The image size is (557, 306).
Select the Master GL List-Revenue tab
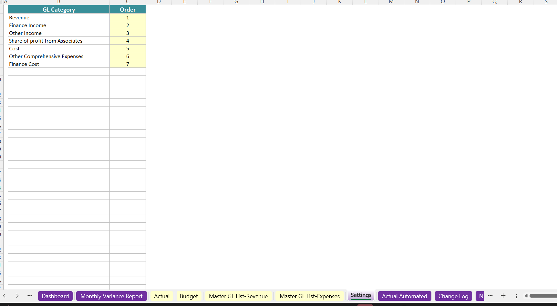coord(238,296)
